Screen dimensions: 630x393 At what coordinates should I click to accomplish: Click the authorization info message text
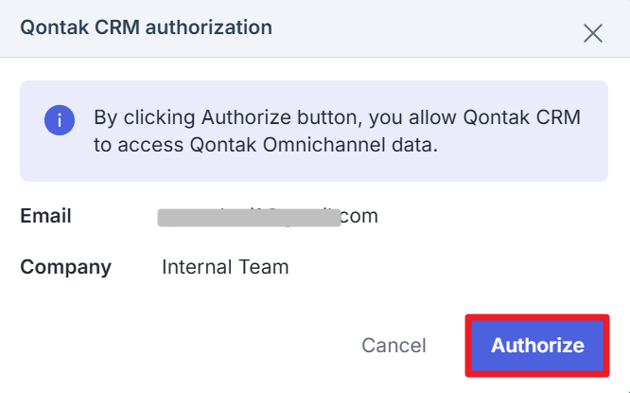tap(337, 132)
